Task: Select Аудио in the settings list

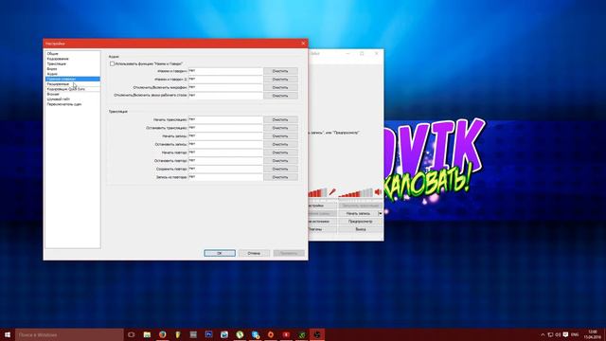Action: point(72,74)
